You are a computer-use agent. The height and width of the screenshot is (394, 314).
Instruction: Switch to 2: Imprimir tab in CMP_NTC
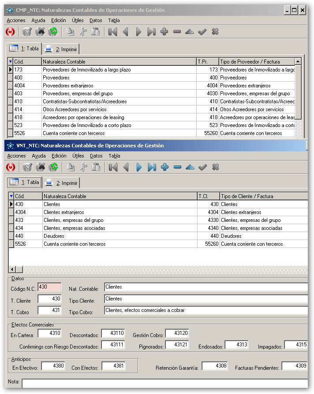pyautogui.click(x=61, y=49)
